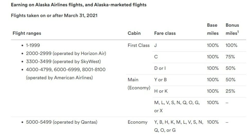This screenshot has height=138, width=247.
Task: Click 'Flights taken on or after March 31, 2021'
Action: pyautogui.click(x=54, y=15)
